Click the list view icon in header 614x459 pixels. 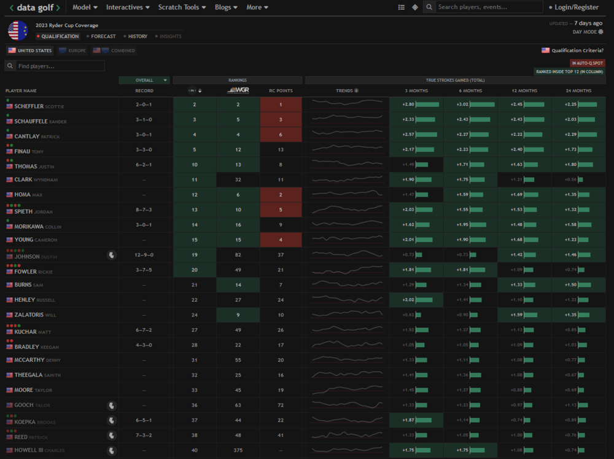[402, 7]
